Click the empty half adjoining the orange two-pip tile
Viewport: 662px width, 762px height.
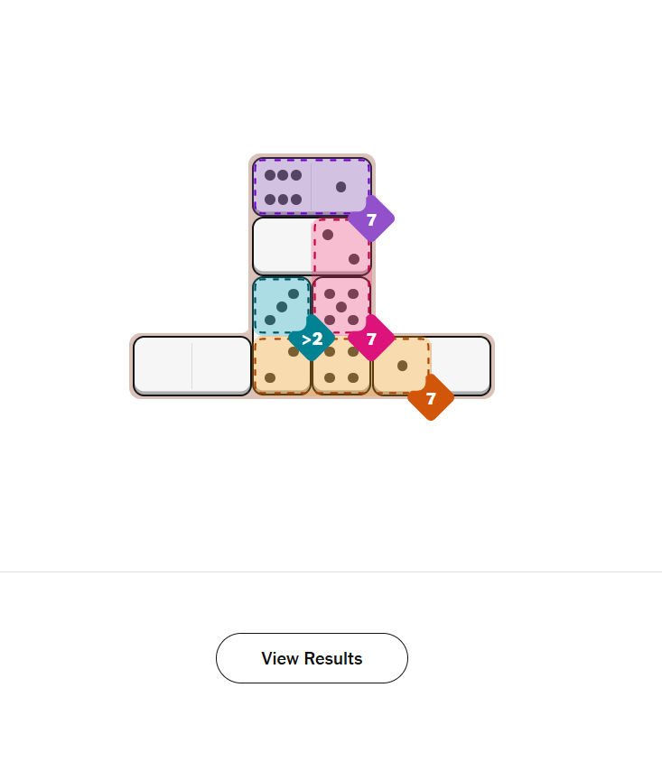(221, 366)
